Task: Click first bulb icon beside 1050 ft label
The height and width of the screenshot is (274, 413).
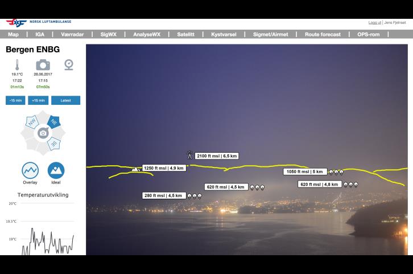Action: [331, 173]
